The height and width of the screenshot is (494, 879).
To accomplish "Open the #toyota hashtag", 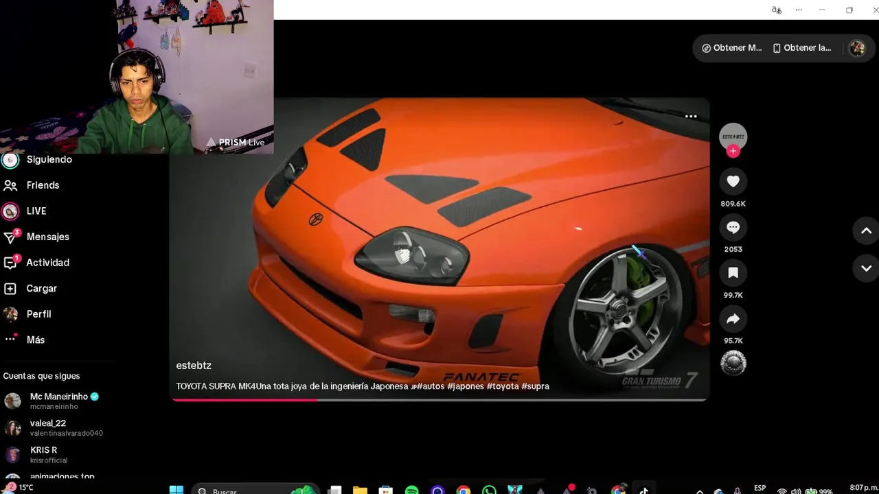I will click(x=503, y=386).
